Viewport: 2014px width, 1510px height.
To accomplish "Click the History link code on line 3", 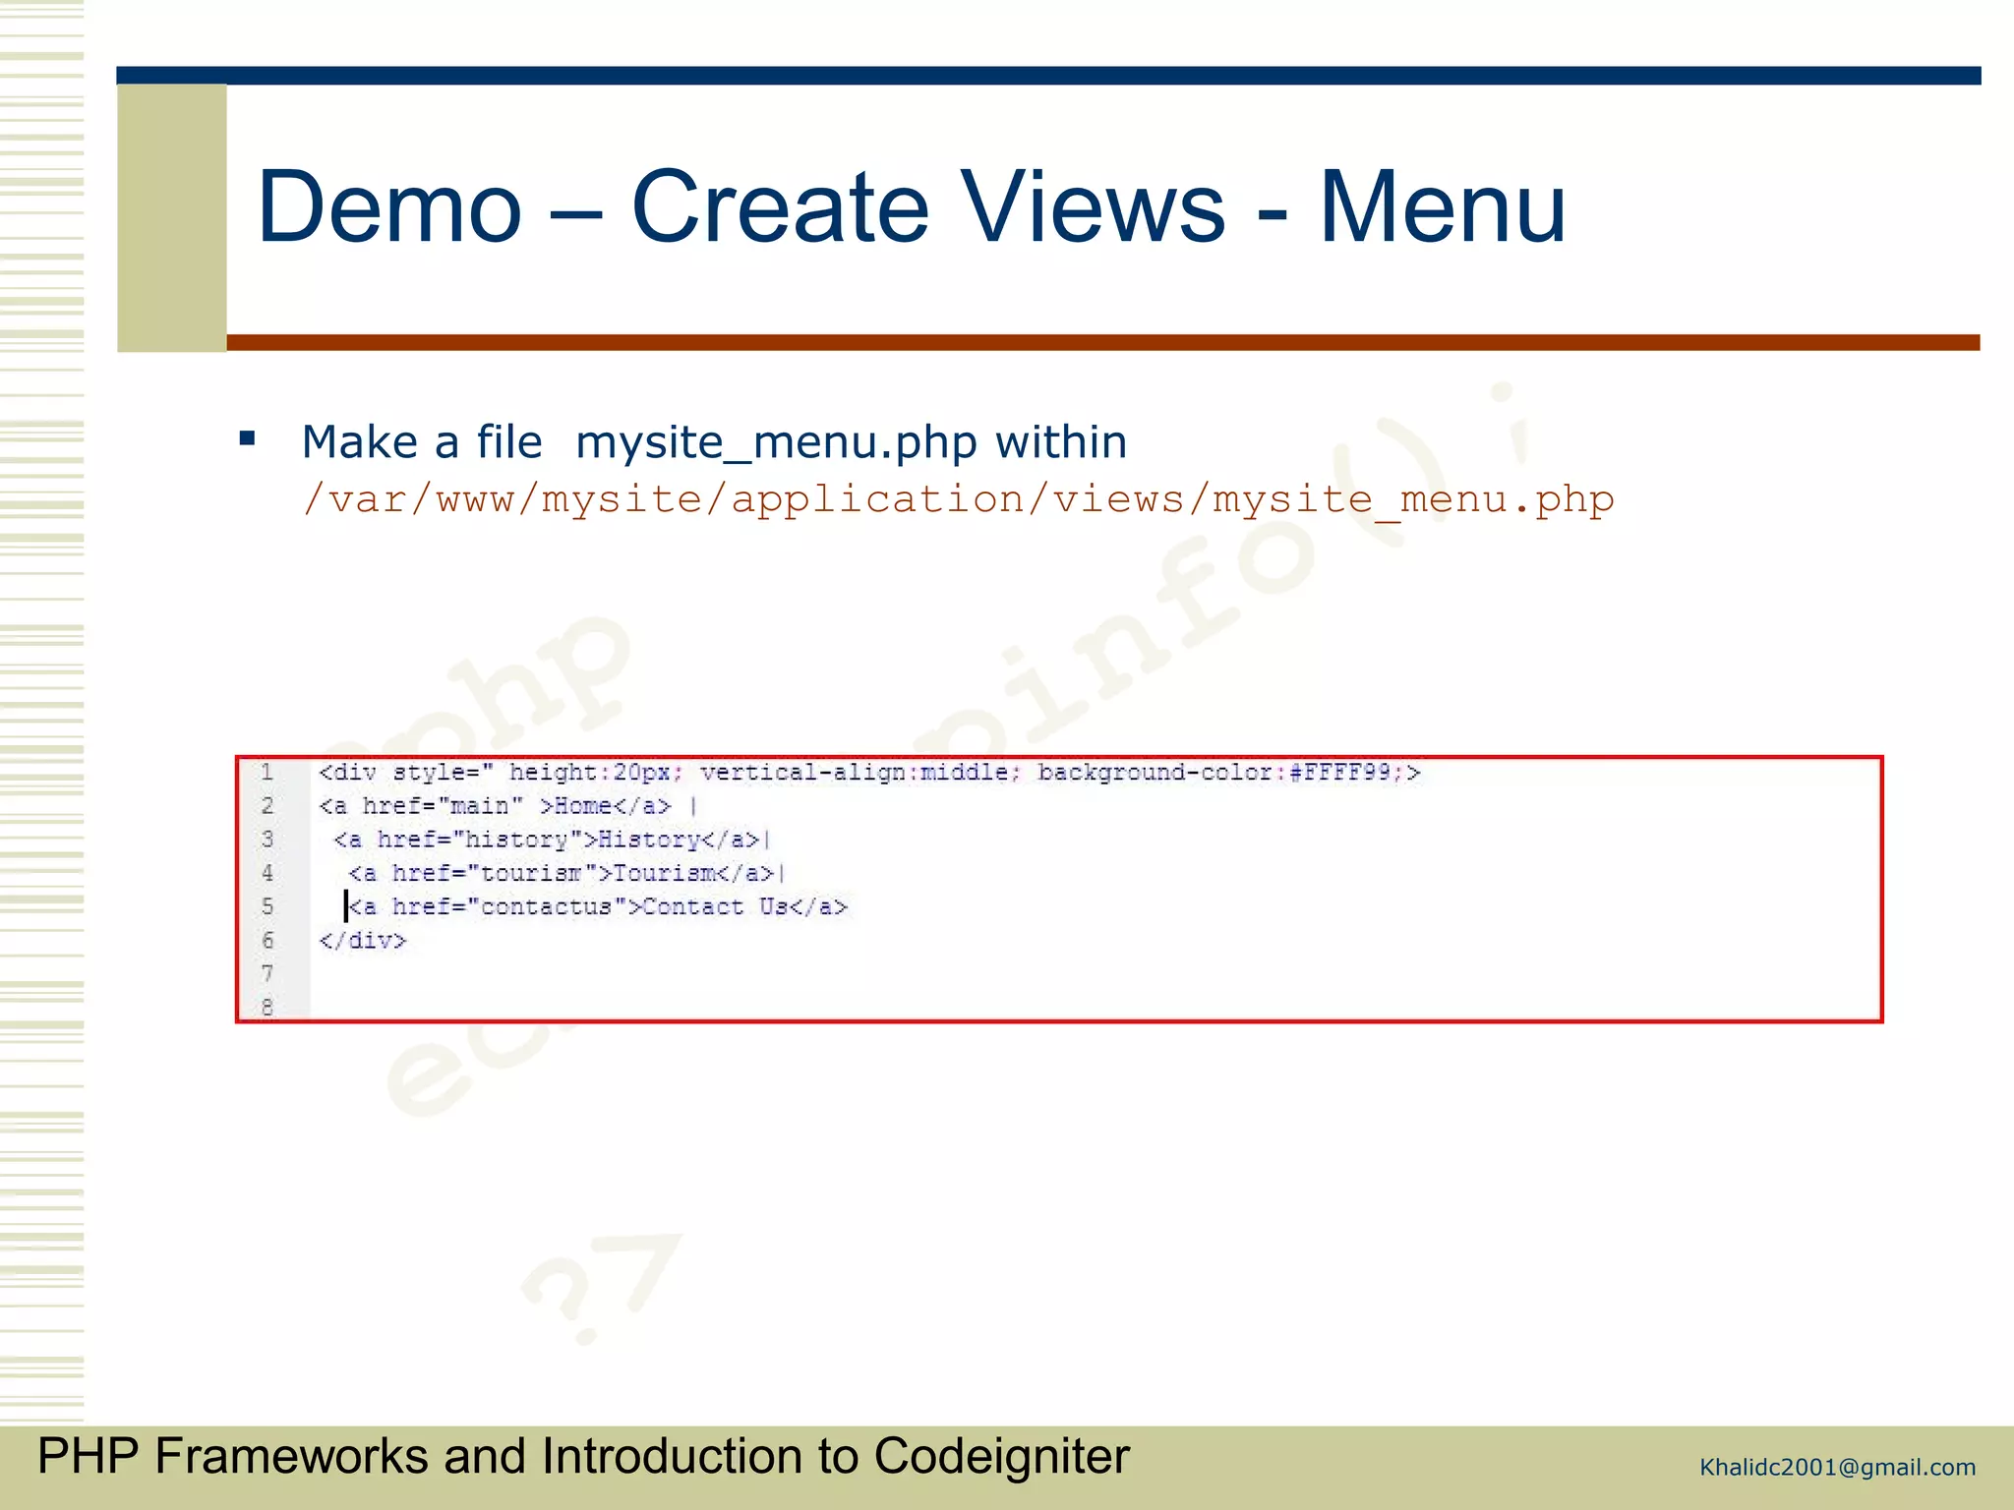I will pyautogui.click(x=552, y=840).
